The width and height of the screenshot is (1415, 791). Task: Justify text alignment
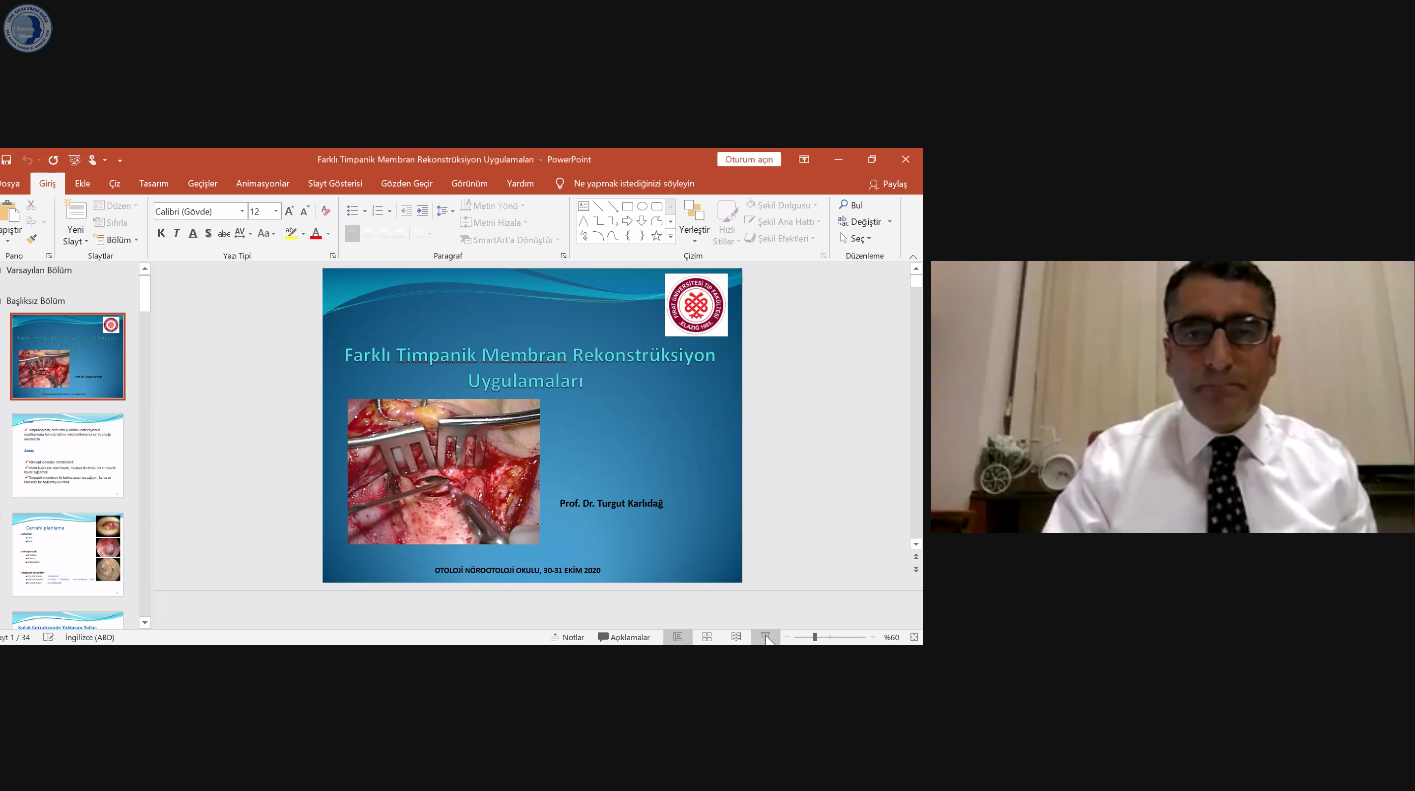399,233
